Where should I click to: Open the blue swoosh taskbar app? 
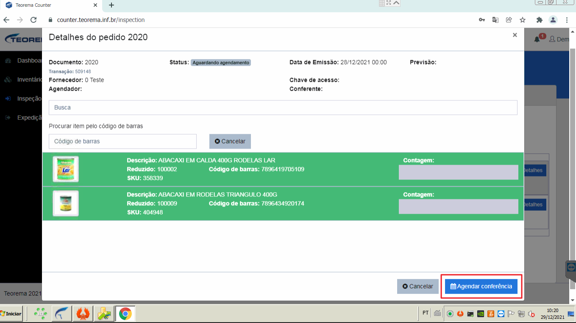(62, 314)
